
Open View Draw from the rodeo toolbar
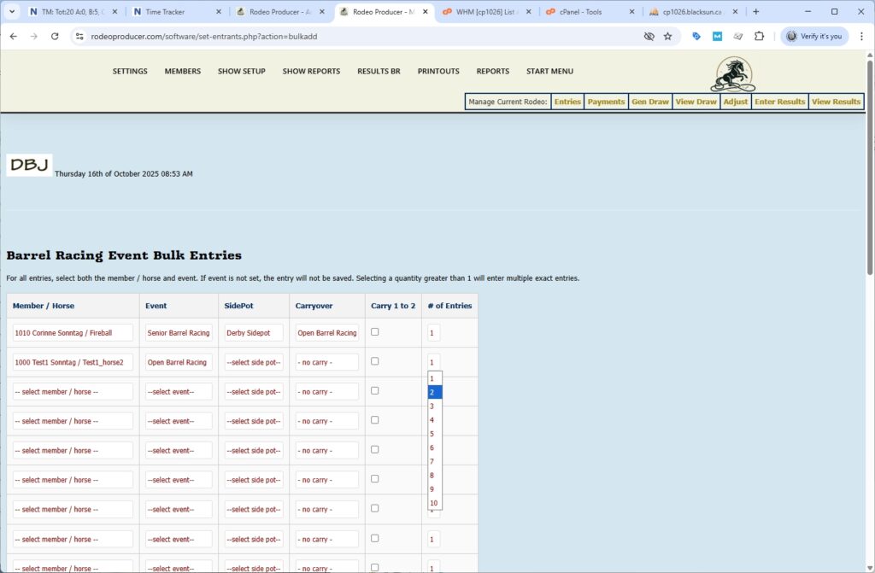[x=696, y=101]
